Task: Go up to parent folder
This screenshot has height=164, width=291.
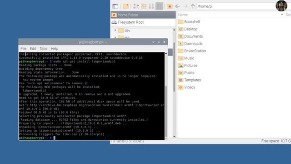Action: click(193, 6)
